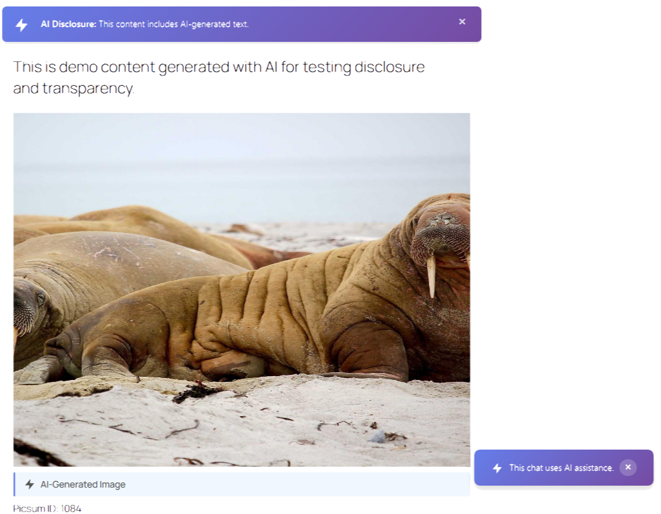661x514 pixels.
Task: Click the large walrus's white tusk
Action: tap(431, 276)
